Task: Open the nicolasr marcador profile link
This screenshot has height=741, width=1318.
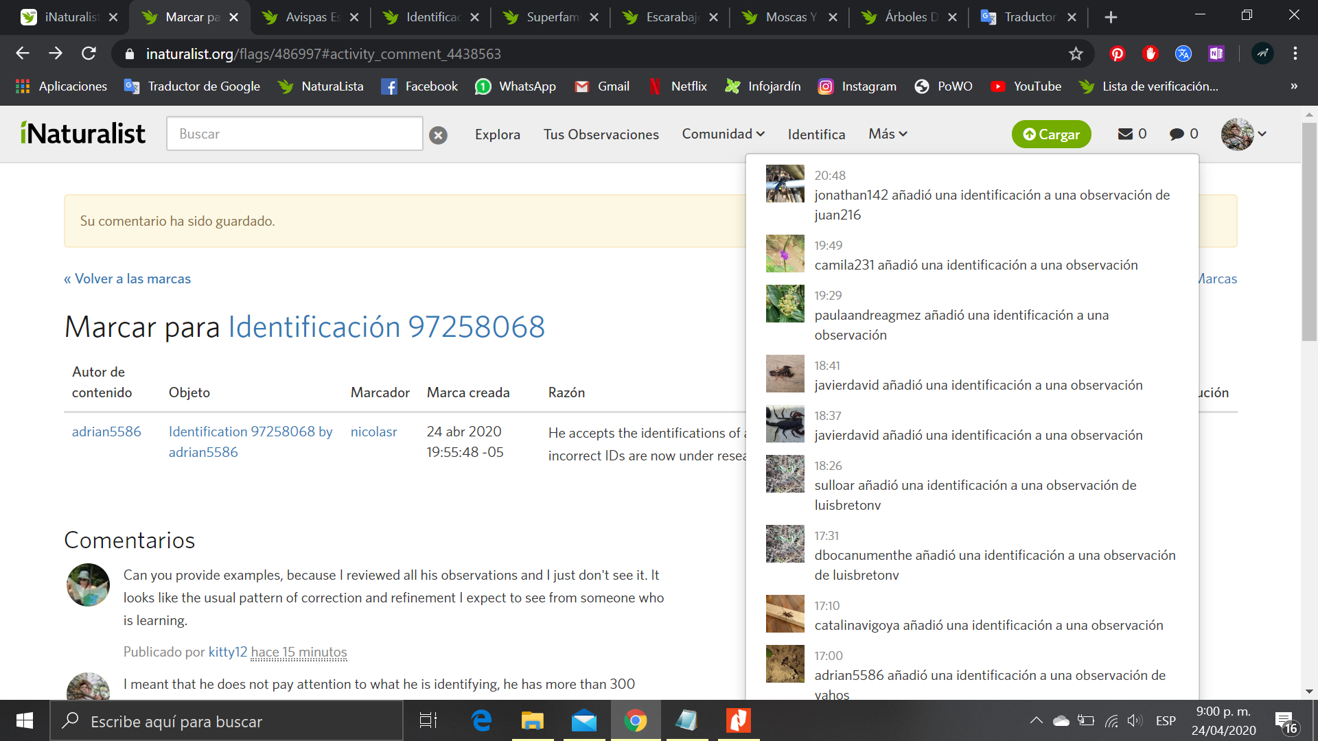Action: tap(373, 432)
